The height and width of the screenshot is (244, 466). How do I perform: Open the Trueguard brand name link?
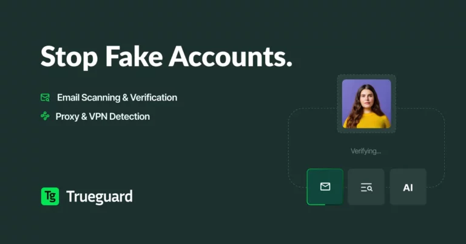[x=98, y=196]
